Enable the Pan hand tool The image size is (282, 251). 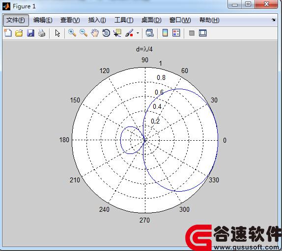tap(95, 33)
